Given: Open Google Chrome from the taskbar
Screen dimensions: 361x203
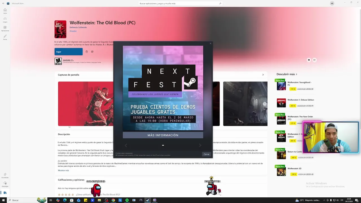Looking at the screenshot, I should [113, 200].
